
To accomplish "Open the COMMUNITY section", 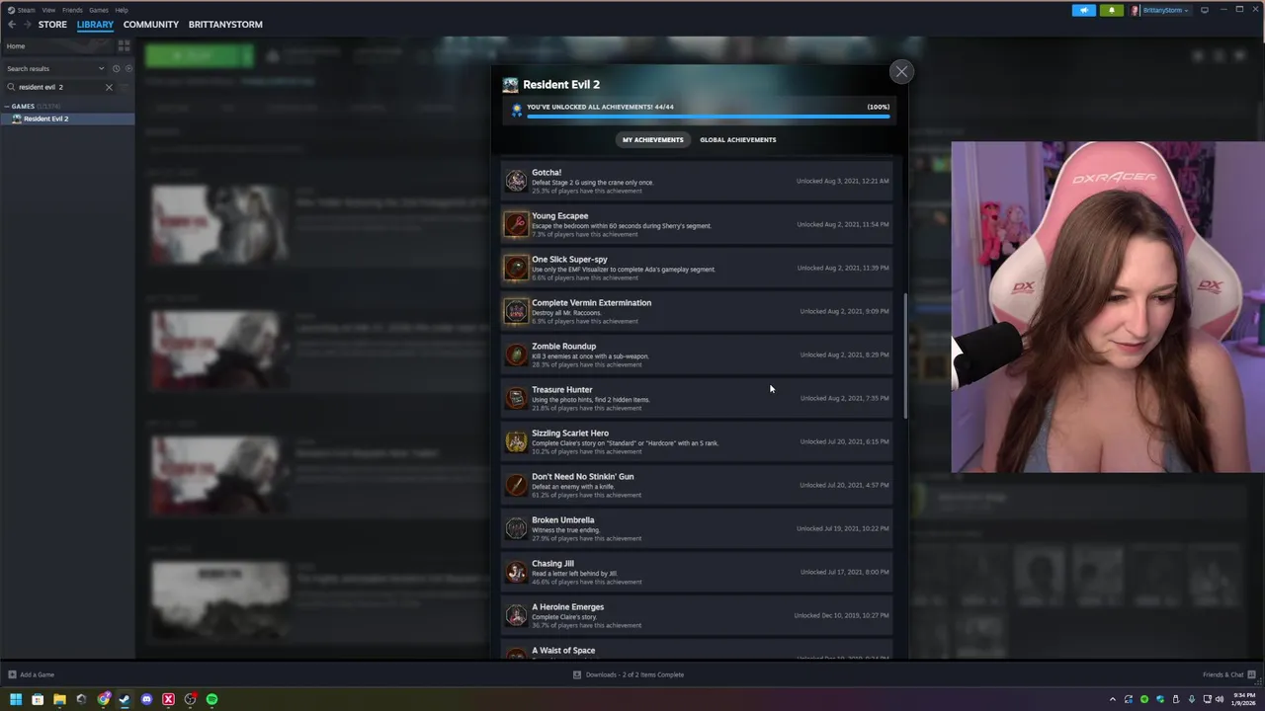I will pyautogui.click(x=151, y=25).
